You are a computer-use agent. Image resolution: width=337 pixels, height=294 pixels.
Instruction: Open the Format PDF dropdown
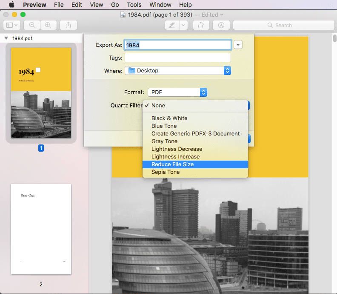(x=177, y=92)
